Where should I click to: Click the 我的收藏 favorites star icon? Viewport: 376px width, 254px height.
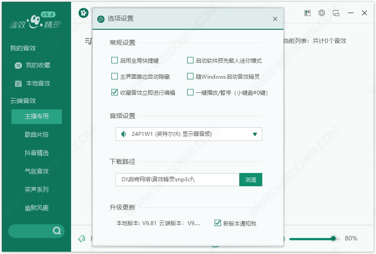tap(18, 65)
